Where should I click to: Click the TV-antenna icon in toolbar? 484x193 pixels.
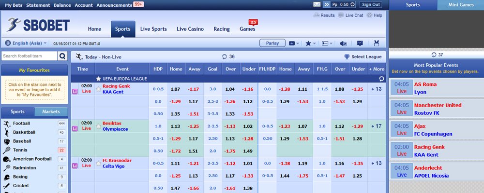tap(376, 43)
